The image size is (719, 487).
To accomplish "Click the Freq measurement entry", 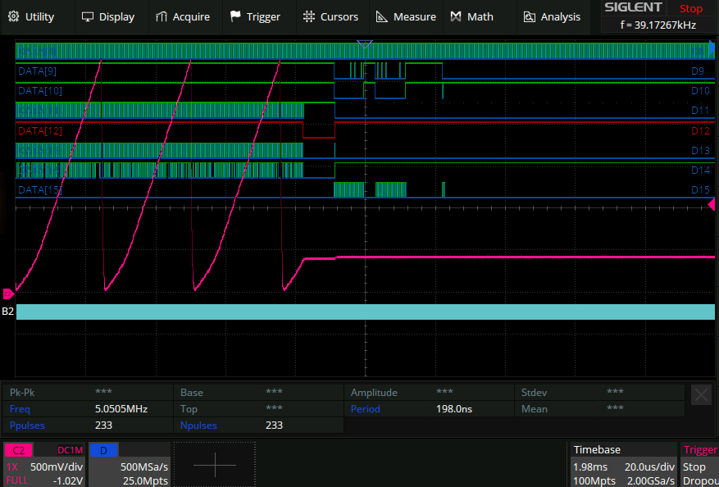I will point(19,408).
